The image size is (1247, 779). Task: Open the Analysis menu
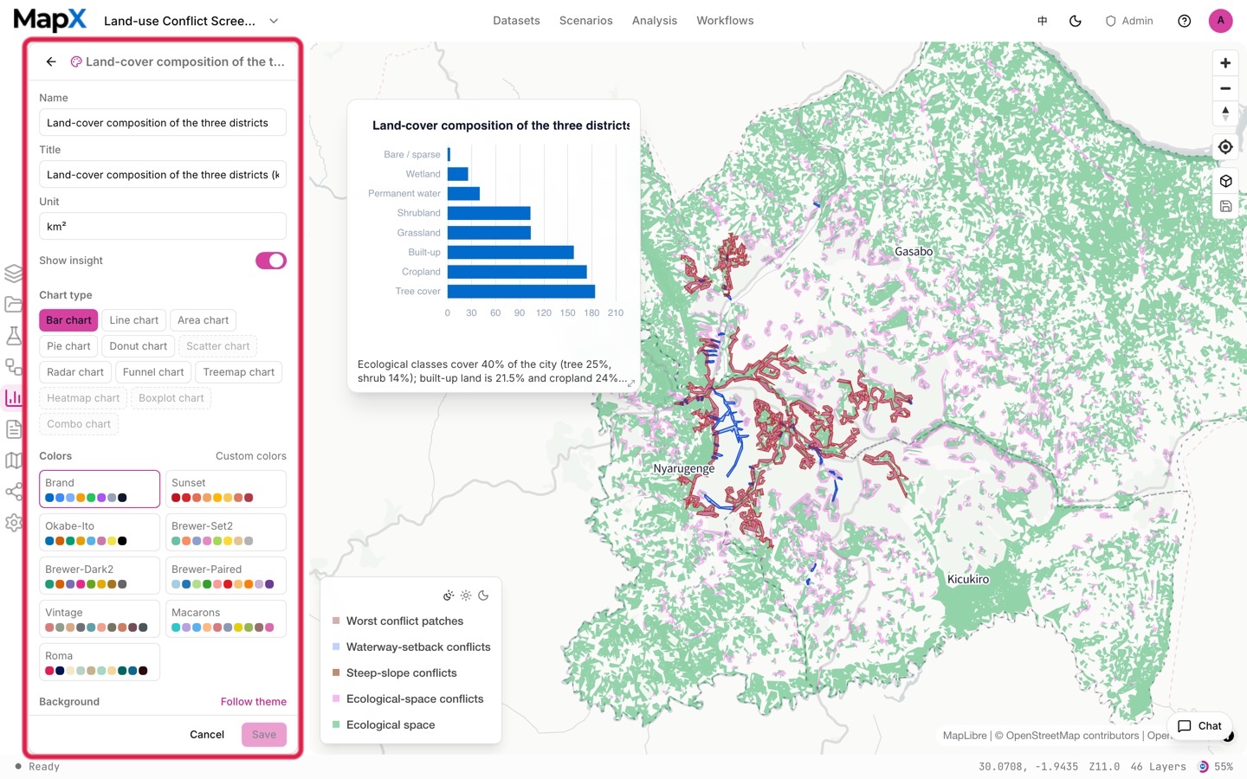[655, 21]
